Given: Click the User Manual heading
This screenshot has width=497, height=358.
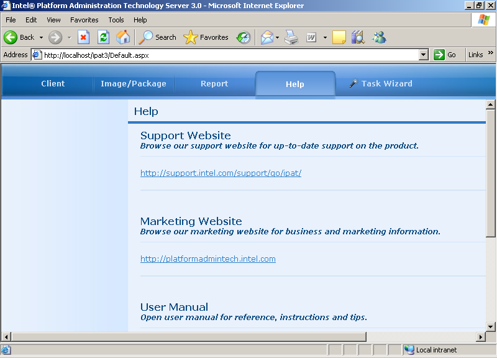Looking at the screenshot, I should pyautogui.click(x=174, y=307).
